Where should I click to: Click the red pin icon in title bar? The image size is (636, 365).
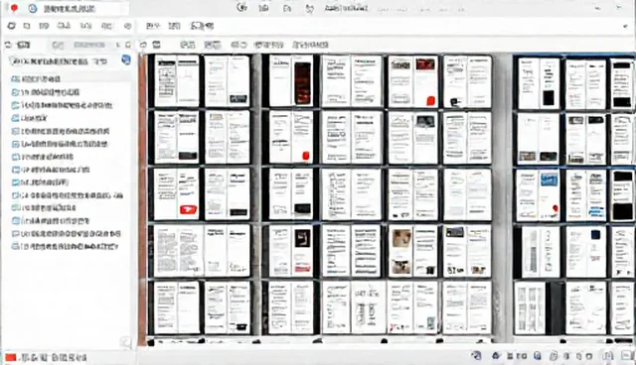point(14,8)
